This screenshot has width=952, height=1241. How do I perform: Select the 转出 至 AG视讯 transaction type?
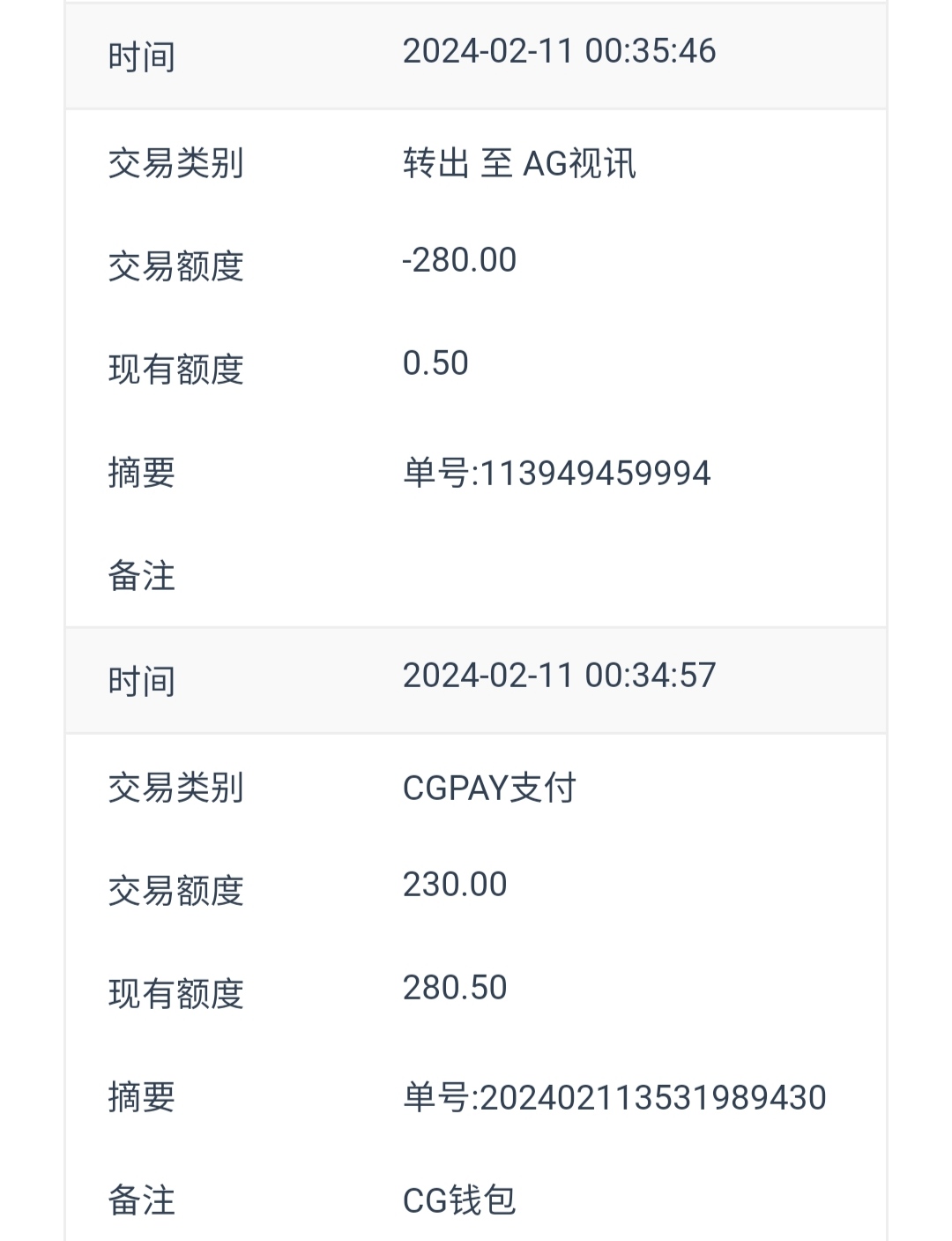(519, 164)
